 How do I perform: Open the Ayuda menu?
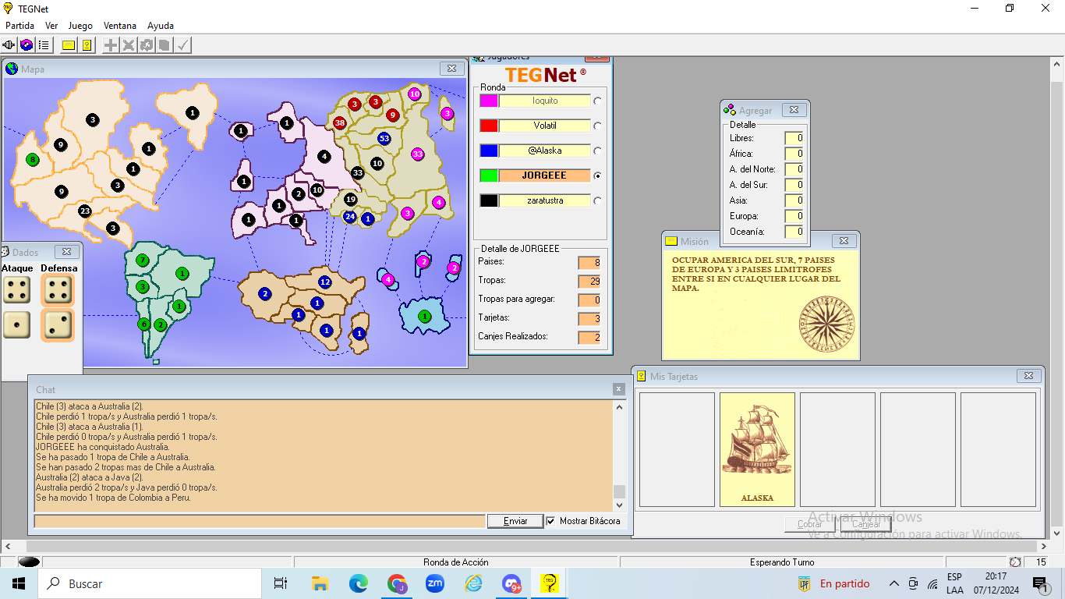click(161, 26)
